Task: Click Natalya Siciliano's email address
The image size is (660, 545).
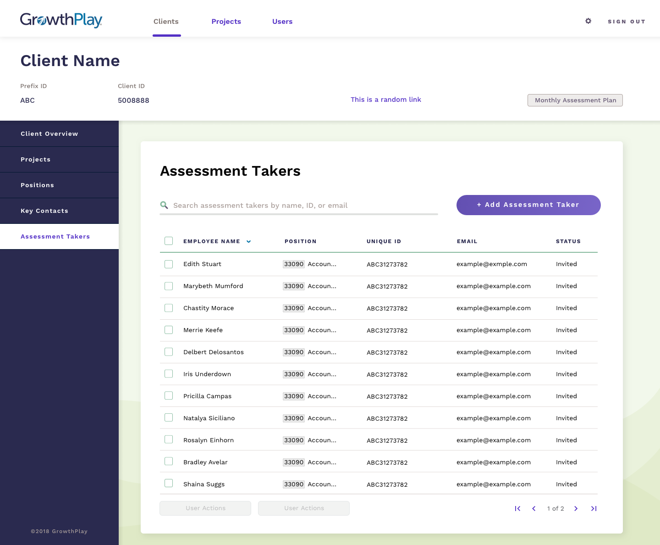Action: (494, 418)
